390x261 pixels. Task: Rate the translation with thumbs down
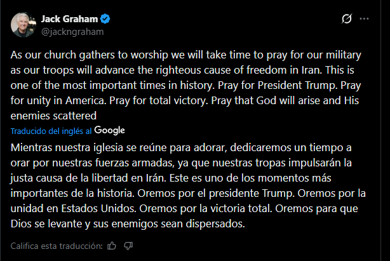128,245
